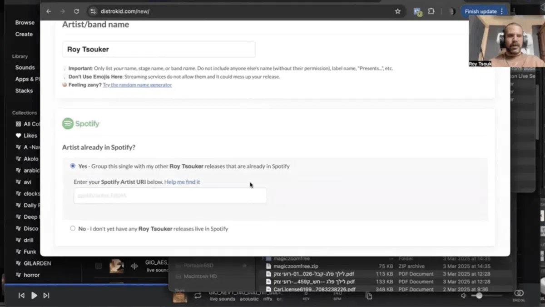
Task: Select No – no releases live in Spotify
Action: (73, 228)
